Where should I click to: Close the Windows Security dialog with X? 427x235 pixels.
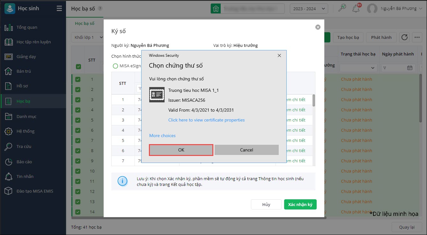tap(279, 55)
